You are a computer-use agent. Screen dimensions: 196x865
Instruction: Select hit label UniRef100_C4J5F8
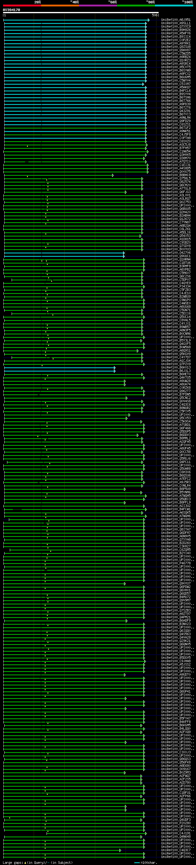tap(176, 134)
